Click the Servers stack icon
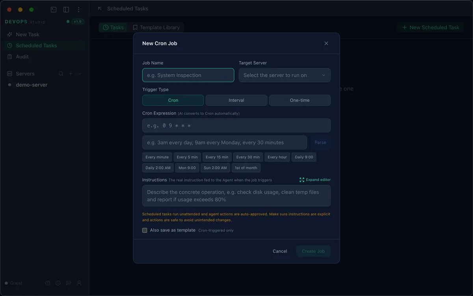Viewport: 473px width, 296px height. click(x=10, y=74)
